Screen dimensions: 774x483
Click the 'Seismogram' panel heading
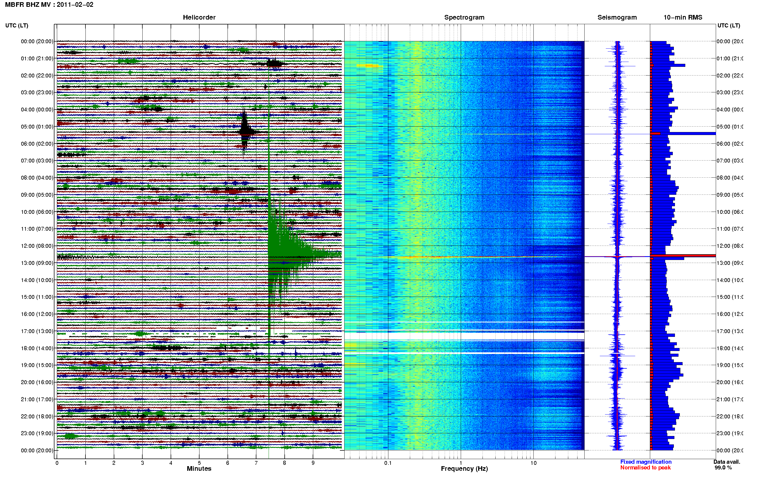click(617, 18)
